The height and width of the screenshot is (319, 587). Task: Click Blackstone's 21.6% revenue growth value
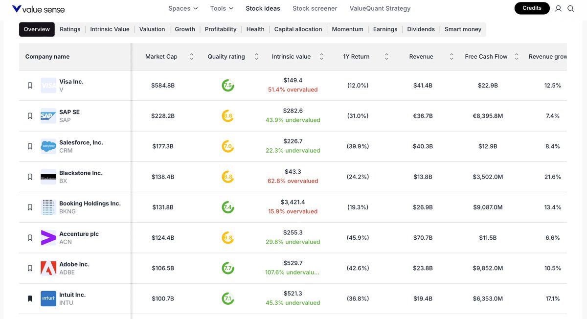click(x=553, y=177)
